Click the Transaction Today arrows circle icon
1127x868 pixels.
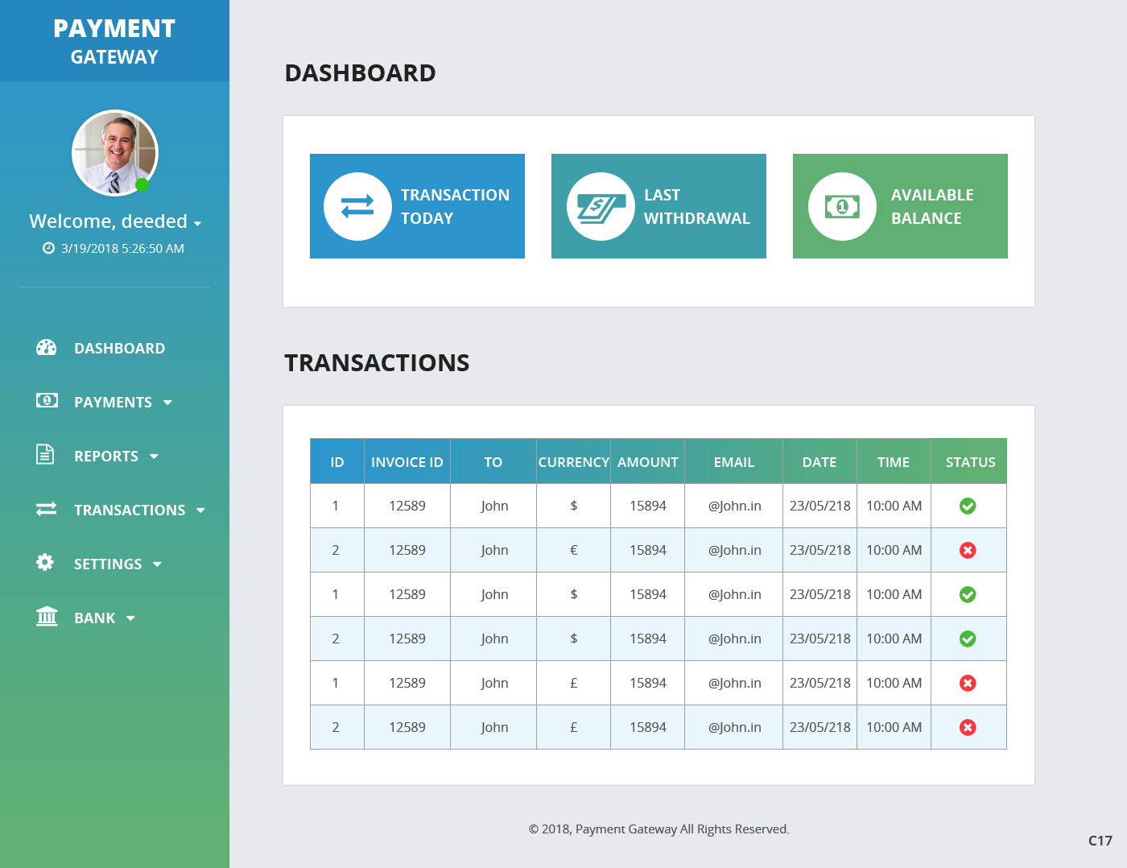tap(357, 207)
